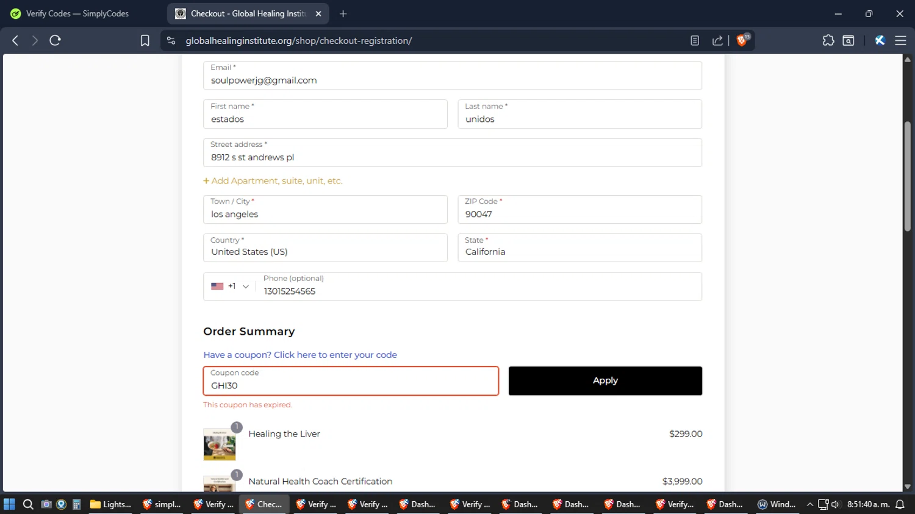Viewport: 915px width, 514px height.
Task: Click the address bar URL
Action: pos(299,41)
